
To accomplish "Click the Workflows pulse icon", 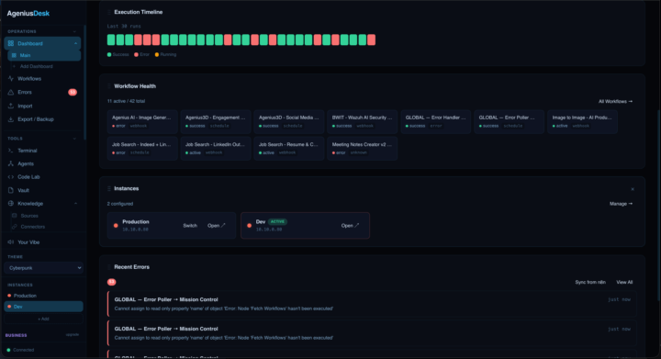I will 11,79.
